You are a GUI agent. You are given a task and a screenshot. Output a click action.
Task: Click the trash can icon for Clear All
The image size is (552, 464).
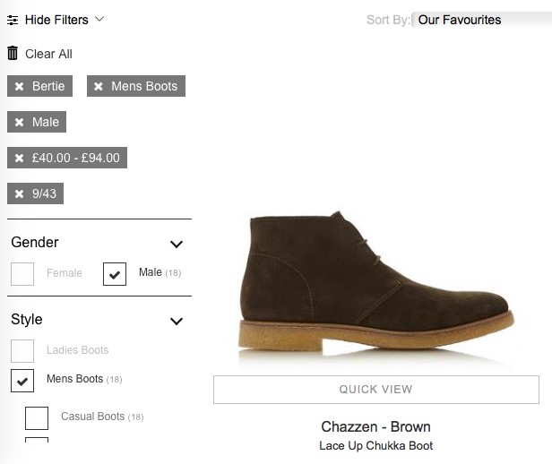tap(13, 53)
